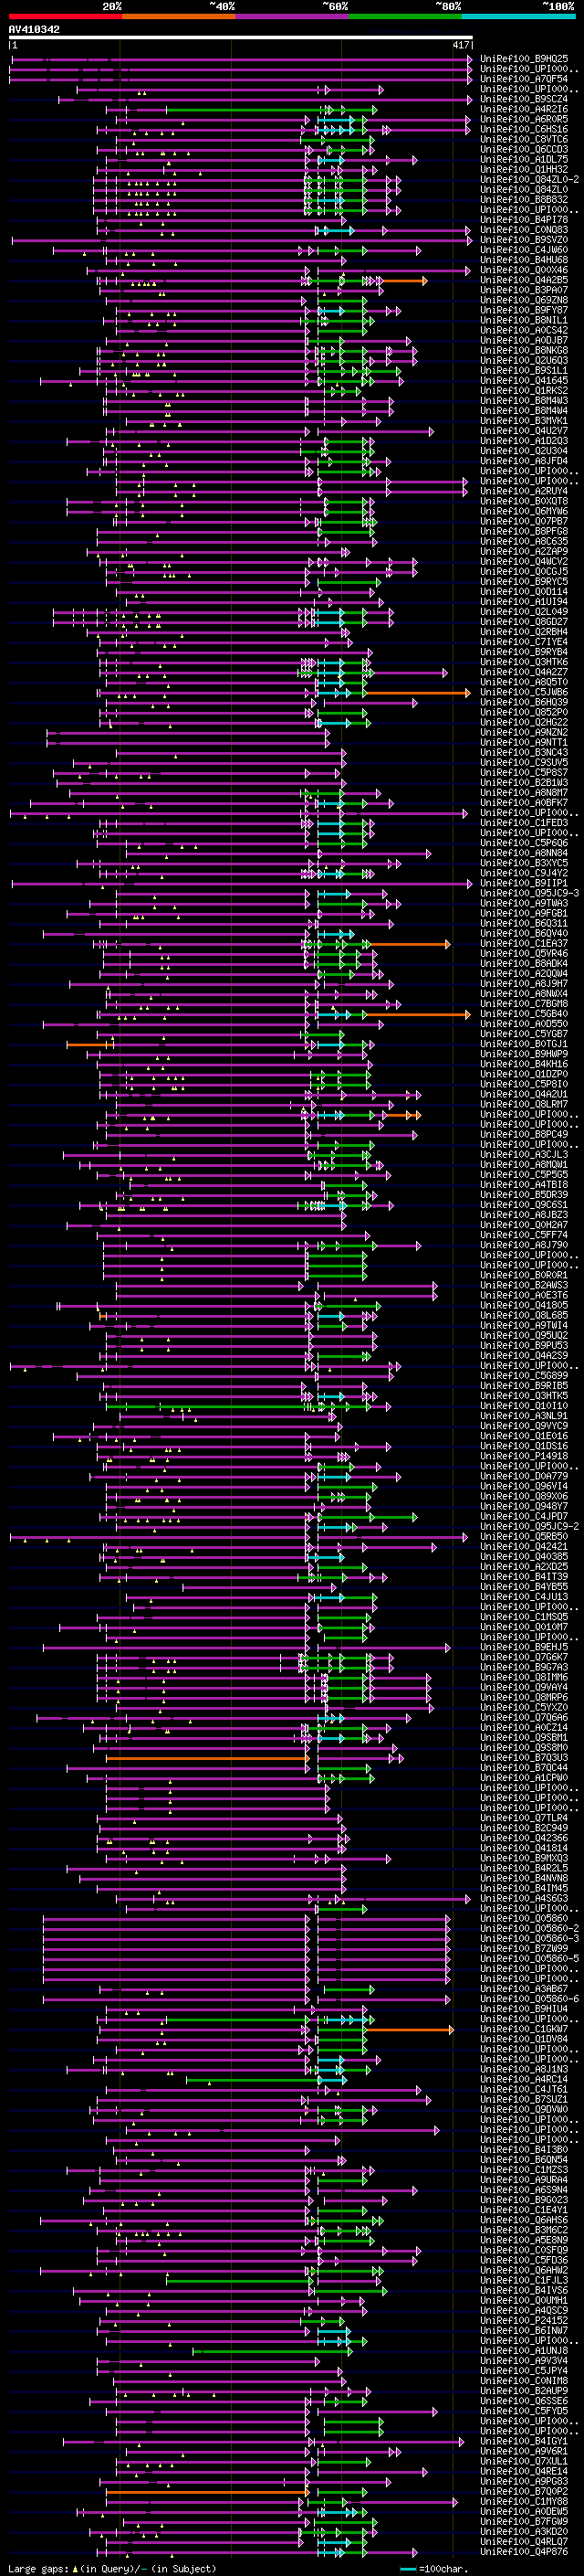584x2576 pixels.
Task: Select the UniRef100_B2AUP9 label
Action: click(524, 2390)
